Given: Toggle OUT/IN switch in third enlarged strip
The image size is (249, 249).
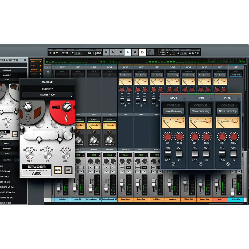Looking at the screenshot, I should click(x=233, y=154).
